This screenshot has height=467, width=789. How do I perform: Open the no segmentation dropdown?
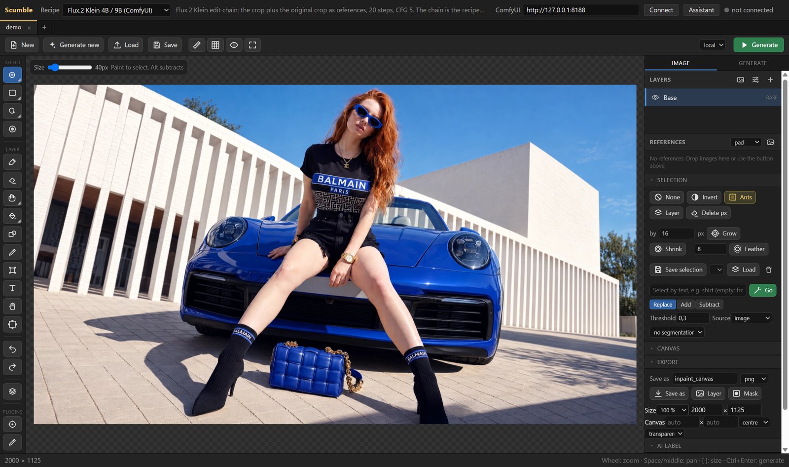coord(677,333)
